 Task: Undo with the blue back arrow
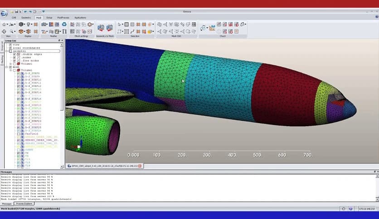click(x=25, y=12)
